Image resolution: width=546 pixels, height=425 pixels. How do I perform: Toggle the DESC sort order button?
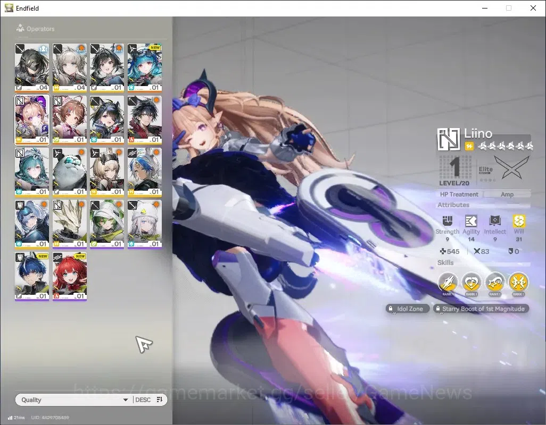tap(149, 399)
